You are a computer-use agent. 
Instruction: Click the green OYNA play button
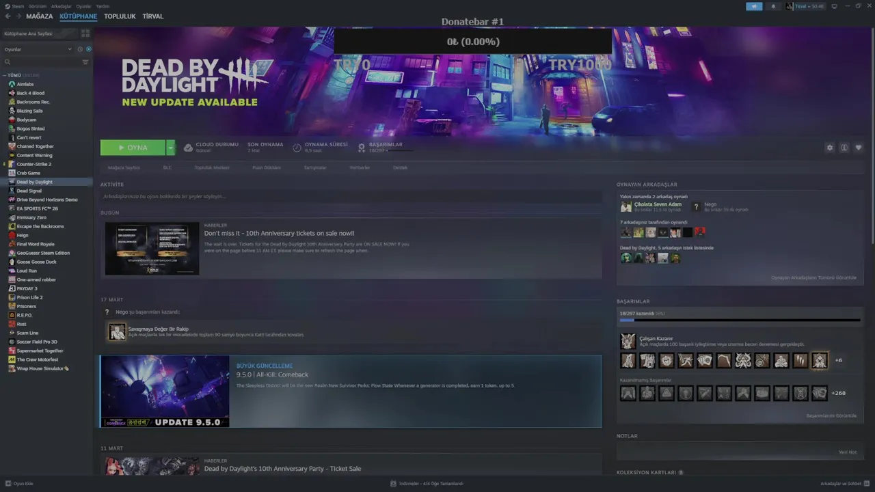(x=133, y=148)
